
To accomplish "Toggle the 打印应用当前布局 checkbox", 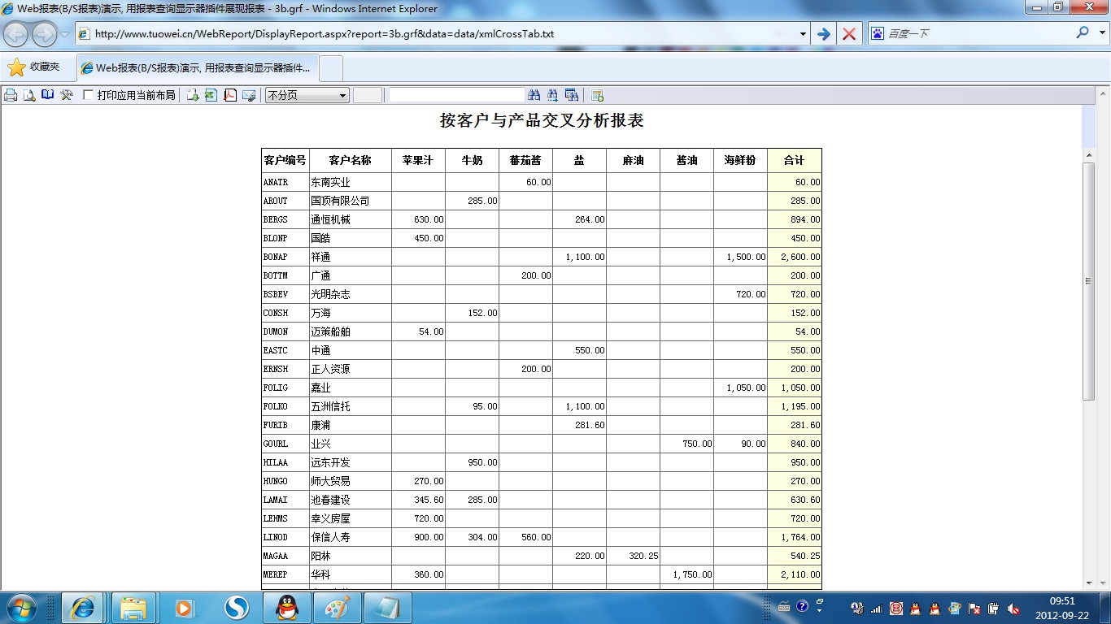I will click(x=89, y=95).
